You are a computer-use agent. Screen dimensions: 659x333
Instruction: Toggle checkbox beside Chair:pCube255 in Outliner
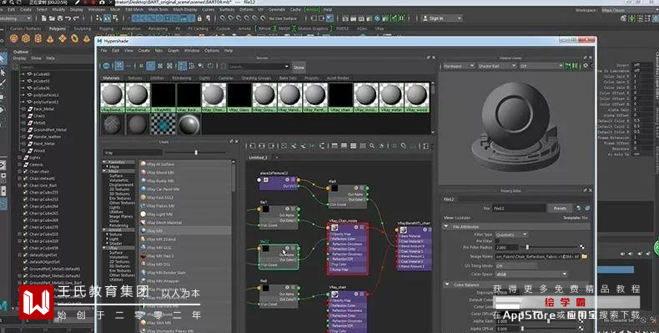(25, 193)
